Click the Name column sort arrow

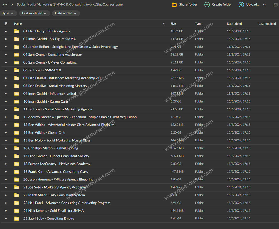tap(163, 24)
